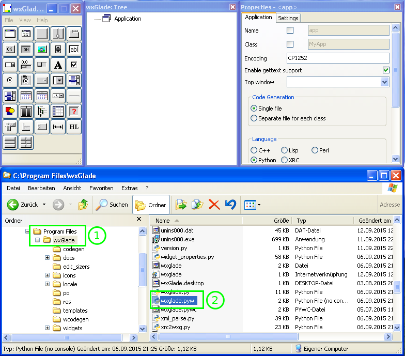This screenshot has width=405, height=356.
Task: Open the Zurück history dropdown arrow
Action: coord(44,205)
